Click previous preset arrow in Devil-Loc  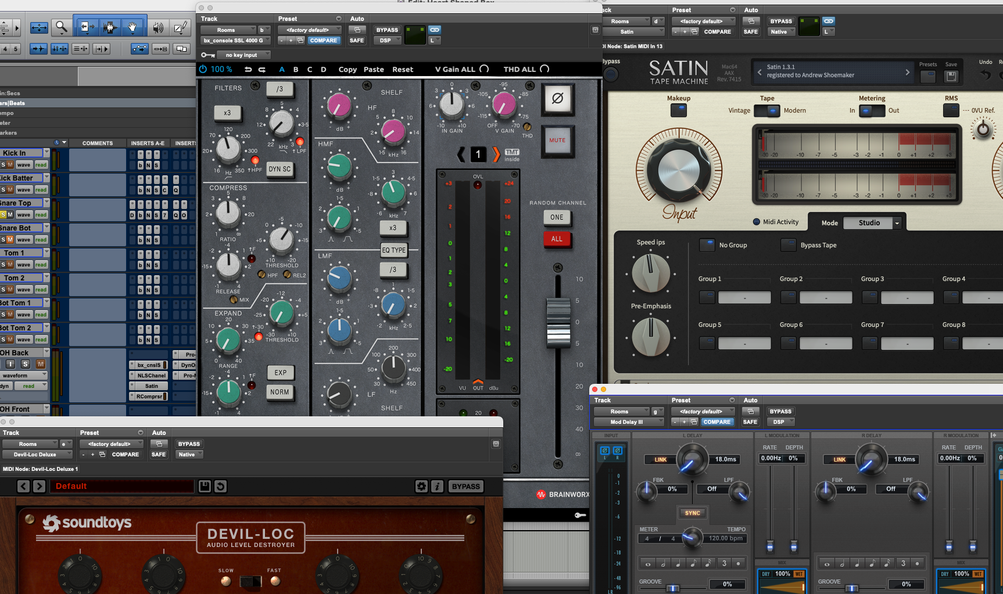(23, 486)
